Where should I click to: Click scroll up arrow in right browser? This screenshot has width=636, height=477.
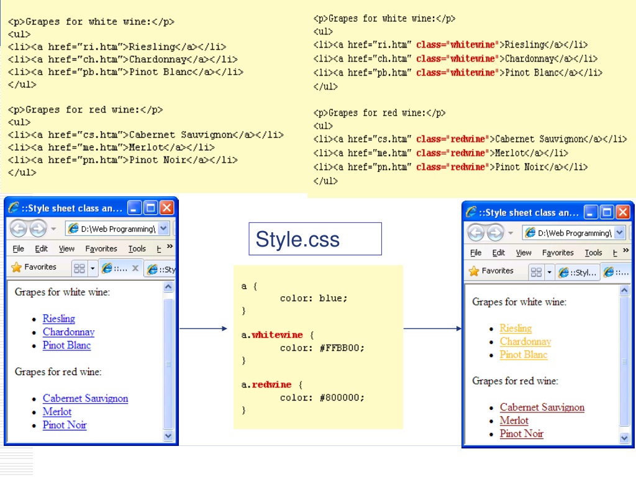click(625, 290)
